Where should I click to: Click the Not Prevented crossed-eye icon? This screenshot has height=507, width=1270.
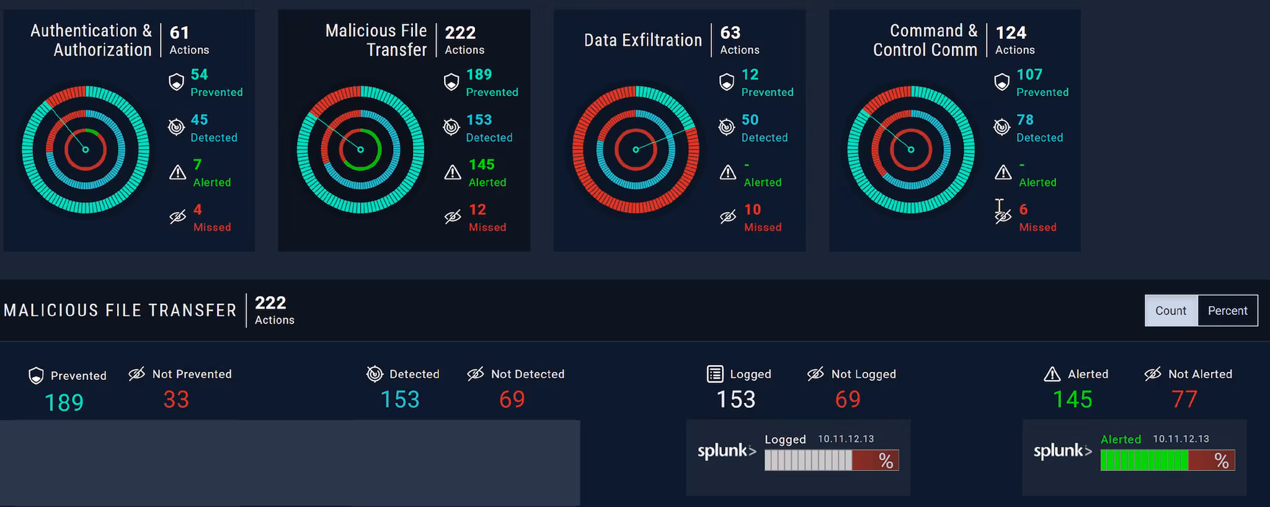(x=136, y=374)
